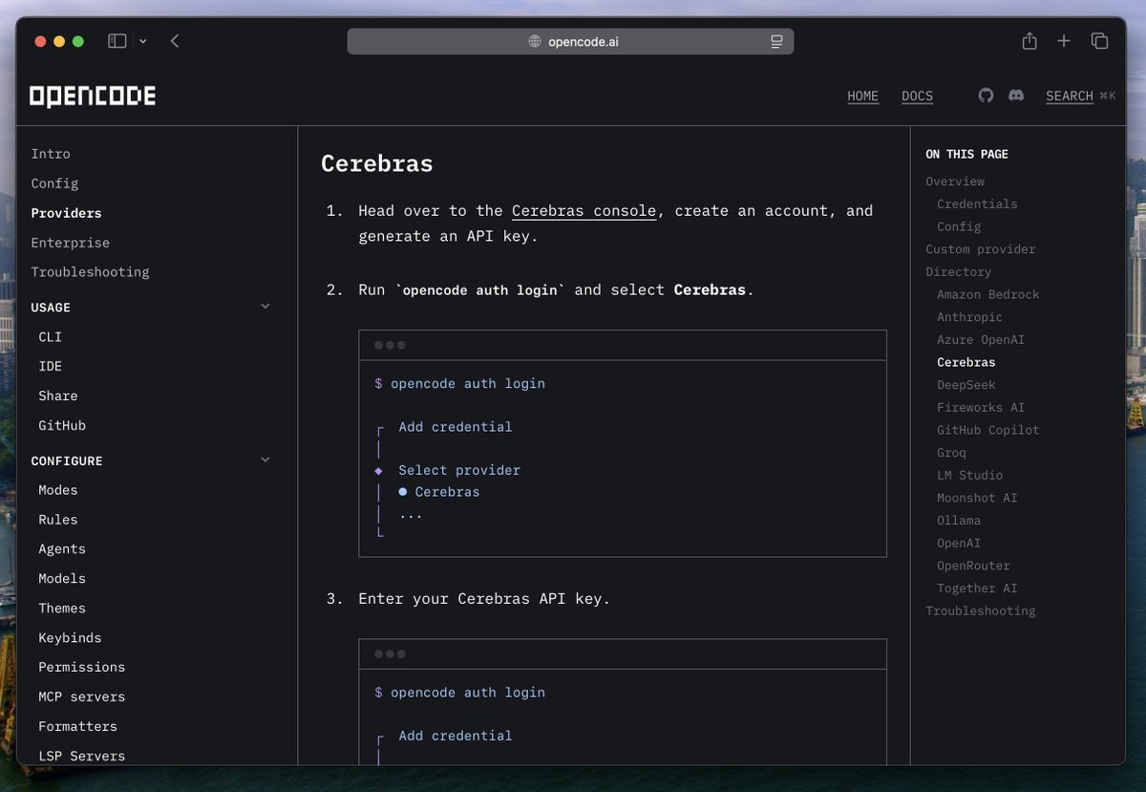1146x792 pixels.
Task: Go to DOCS in top navigation
Action: (918, 96)
